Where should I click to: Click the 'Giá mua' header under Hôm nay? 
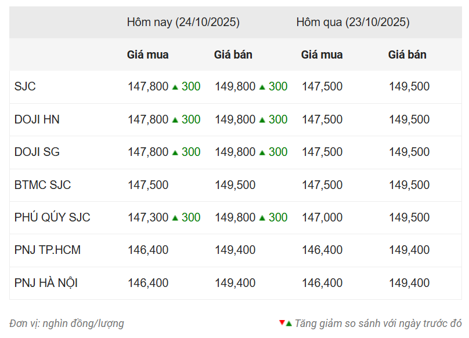pos(147,55)
